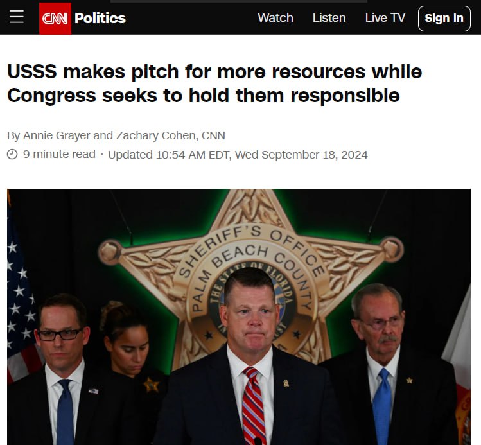This screenshot has height=445, width=481.
Task: Select Watch in the top navigation
Action: [275, 18]
